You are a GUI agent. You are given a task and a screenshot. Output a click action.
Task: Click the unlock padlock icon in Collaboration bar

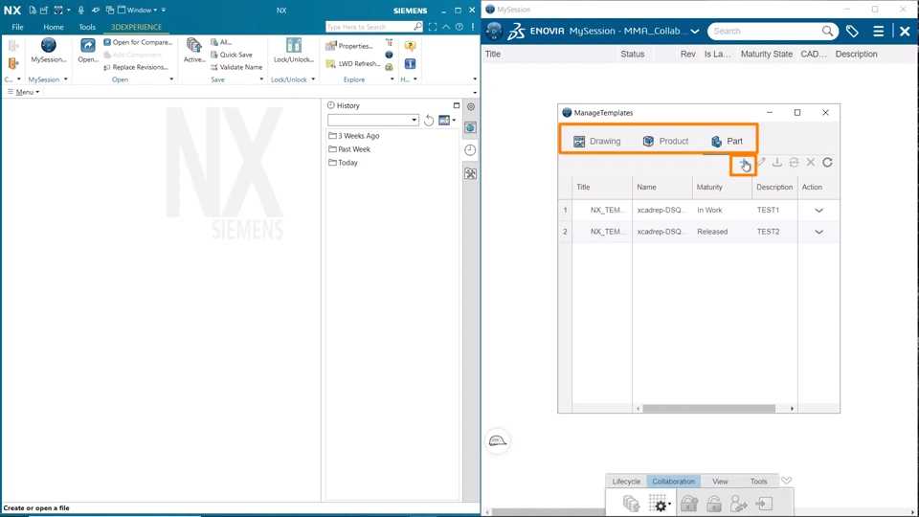coord(714,504)
